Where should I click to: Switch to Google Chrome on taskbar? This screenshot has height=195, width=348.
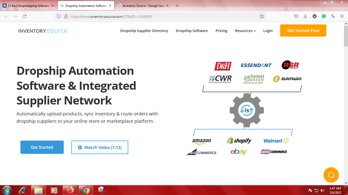[86, 190]
